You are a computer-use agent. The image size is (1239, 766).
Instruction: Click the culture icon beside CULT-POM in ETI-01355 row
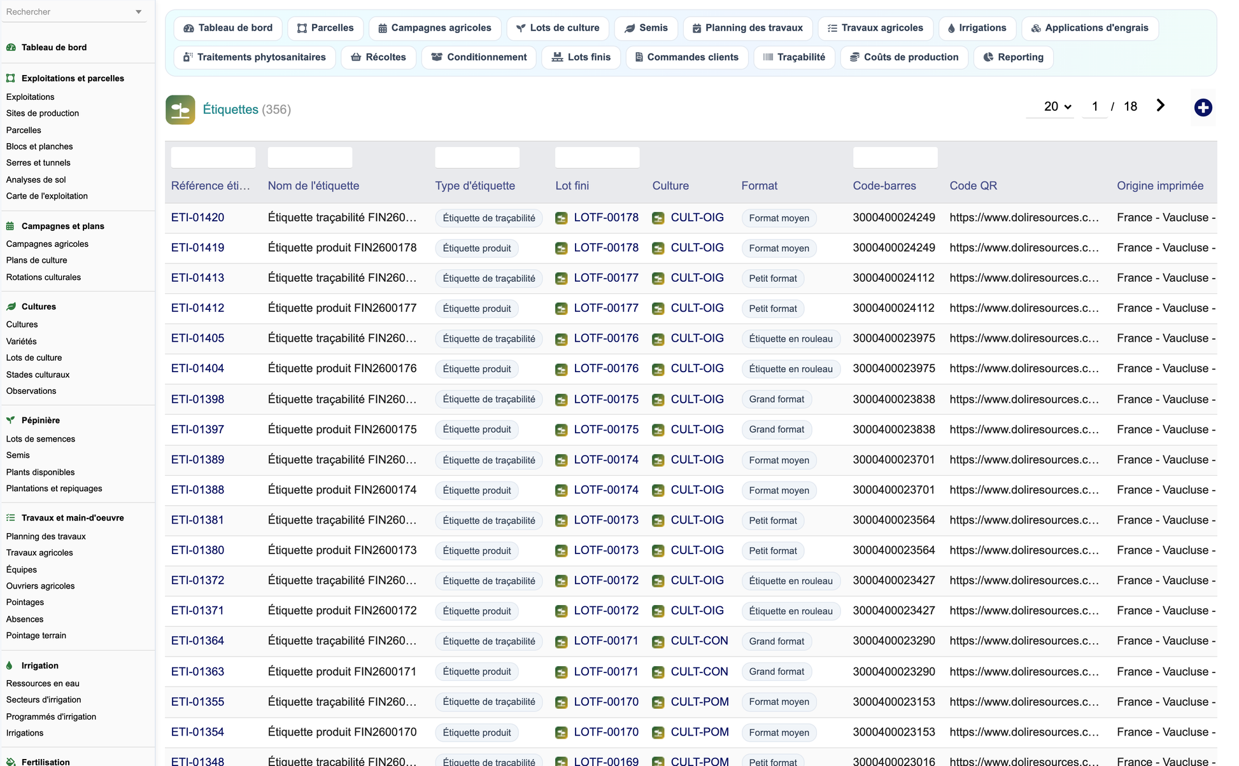click(658, 702)
